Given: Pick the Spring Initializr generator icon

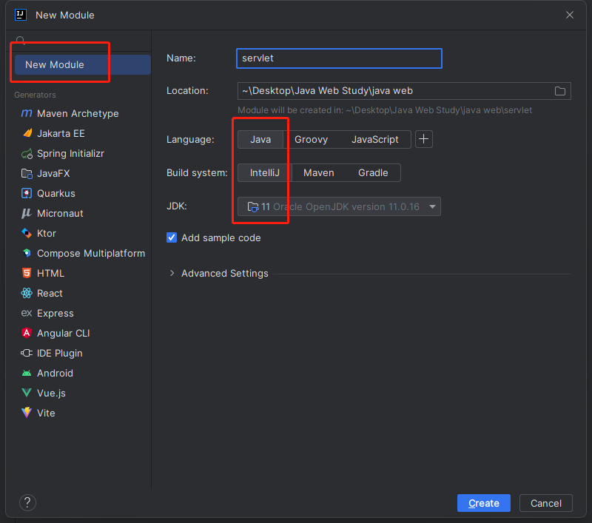Looking at the screenshot, I should tap(27, 154).
